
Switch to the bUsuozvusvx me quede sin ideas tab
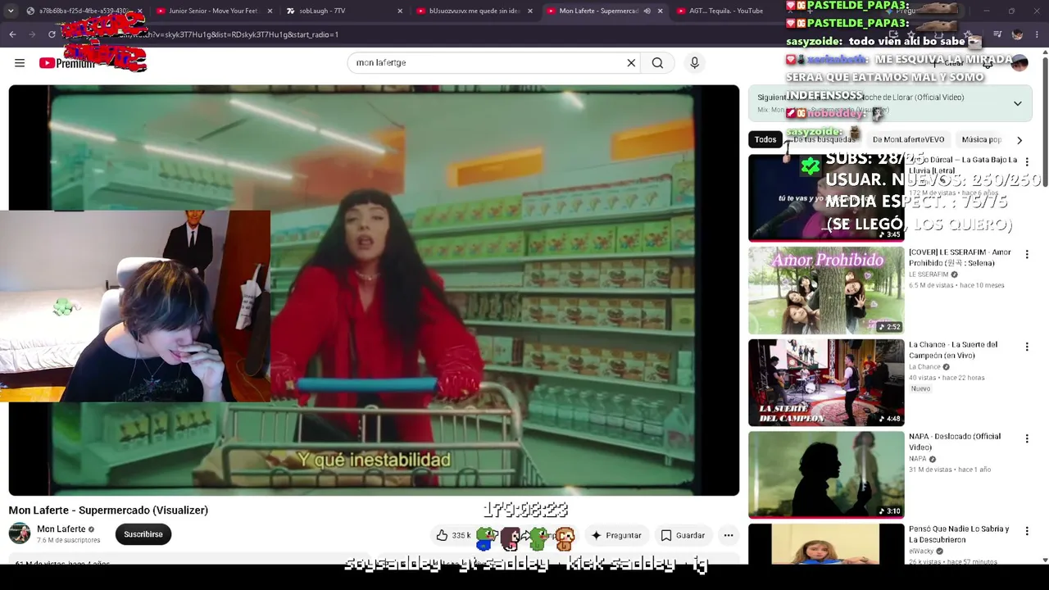click(x=474, y=11)
